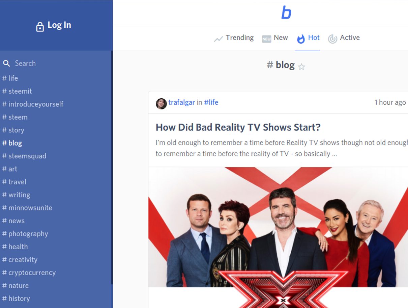Switch to the Active tab
The height and width of the screenshot is (308, 408).
coord(344,38)
